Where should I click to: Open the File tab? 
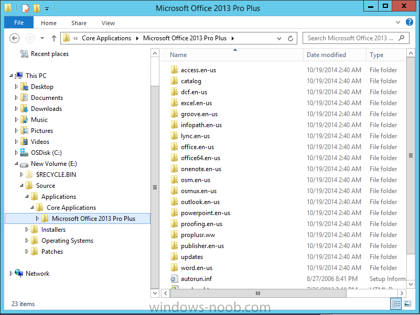19,22
